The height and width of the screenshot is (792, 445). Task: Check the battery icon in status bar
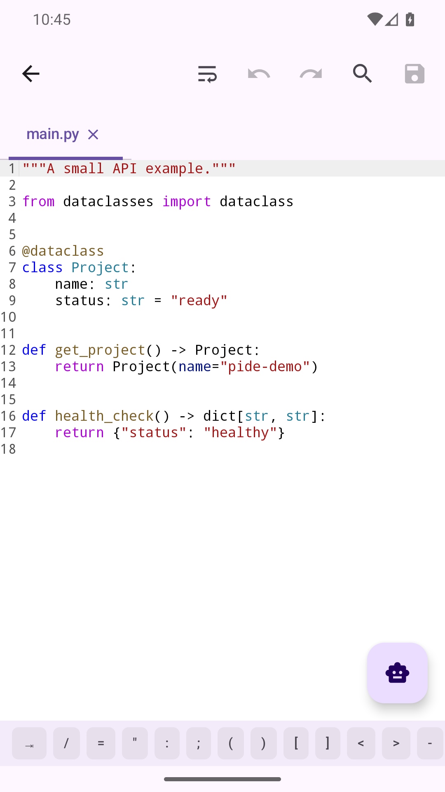(x=410, y=19)
